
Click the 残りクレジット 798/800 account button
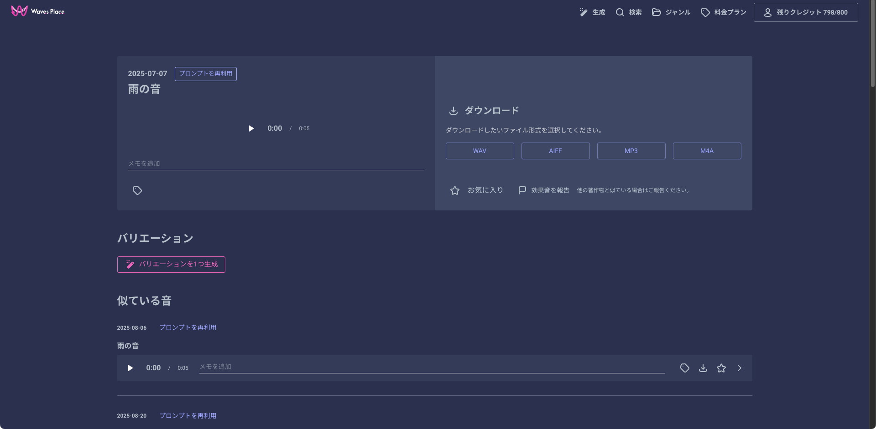(806, 12)
